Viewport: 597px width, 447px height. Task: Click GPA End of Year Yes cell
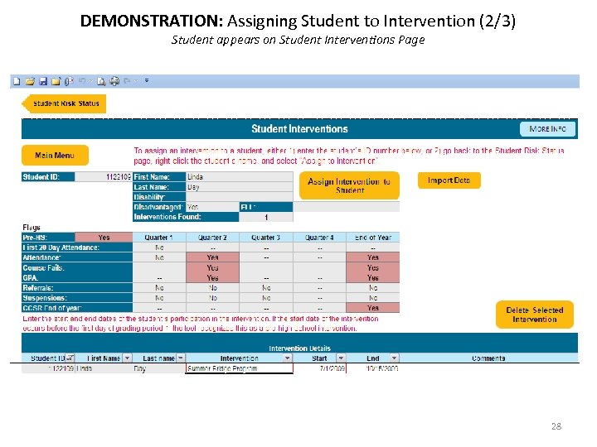pyautogui.click(x=373, y=278)
